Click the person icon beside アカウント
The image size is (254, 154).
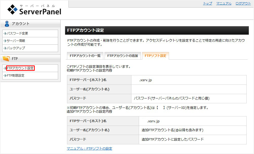point(7,24)
